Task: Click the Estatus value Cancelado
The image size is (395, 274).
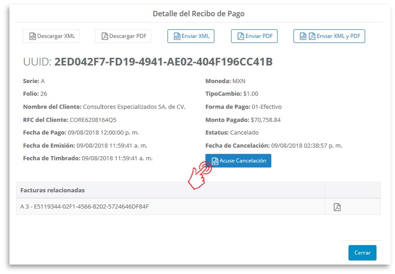Action: tap(244, 133)
